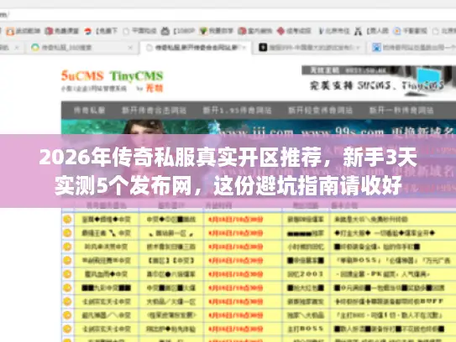Click the browser address bar

click(x=228, y=14)
